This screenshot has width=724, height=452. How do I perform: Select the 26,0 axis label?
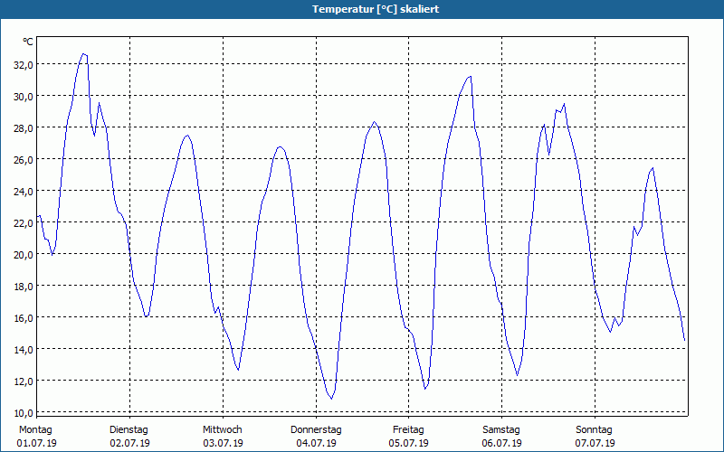click(24, 160)
